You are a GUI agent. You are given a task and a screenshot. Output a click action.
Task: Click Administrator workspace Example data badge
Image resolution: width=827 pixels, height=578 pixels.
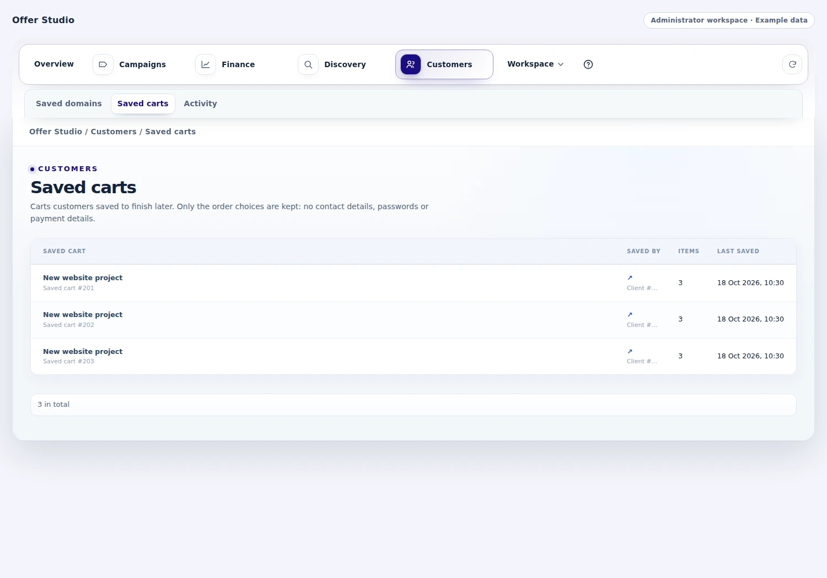pyautogui.click(x=729, y=20)
